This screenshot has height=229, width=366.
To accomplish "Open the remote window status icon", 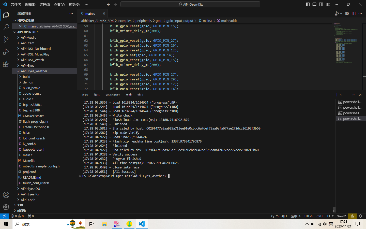I will pos(4,216).
